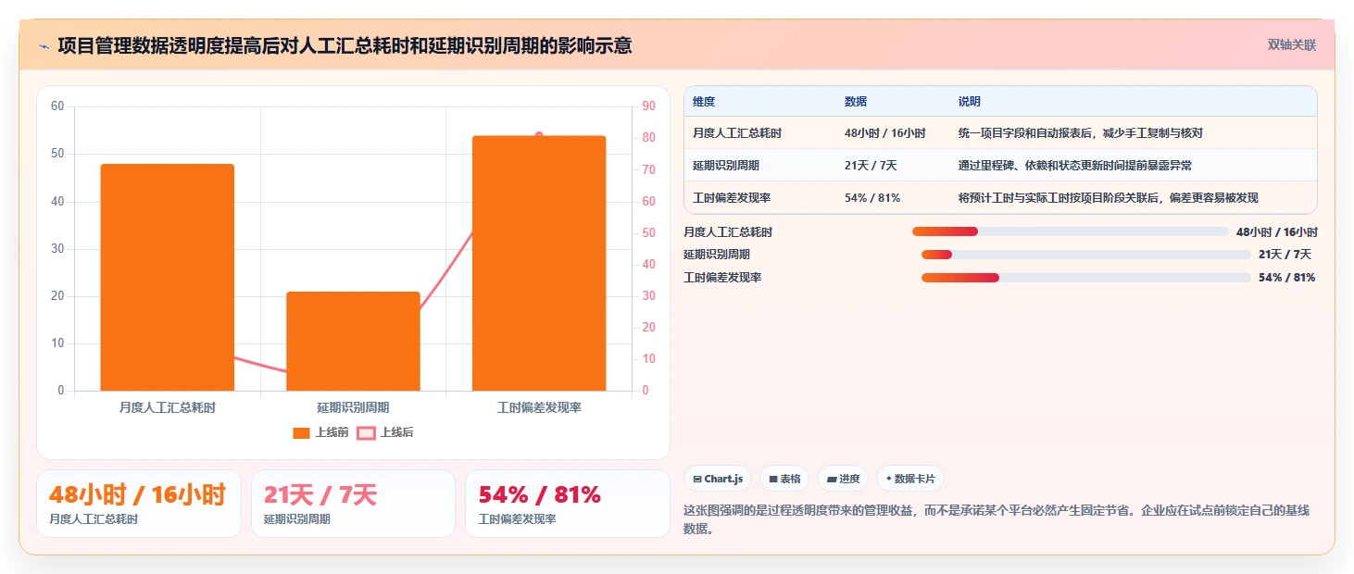Click table cell 54% / 81%
Screen dimensions: 1354x574
(x=872, y=198)
